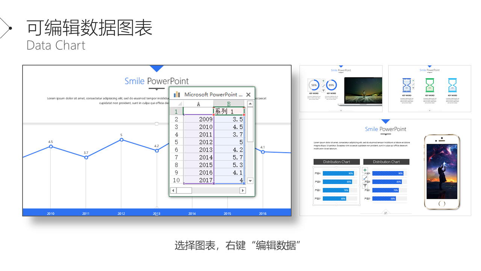Select column B header in the data sheet
Image resolution: width=481 pixels, height=271 pixels.
pyautogui.click(x=229, y=104)
